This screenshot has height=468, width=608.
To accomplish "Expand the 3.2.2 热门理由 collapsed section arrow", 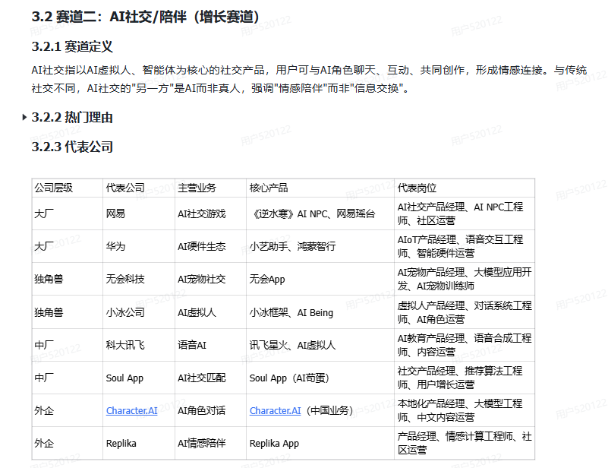I will tap(25, 117).
